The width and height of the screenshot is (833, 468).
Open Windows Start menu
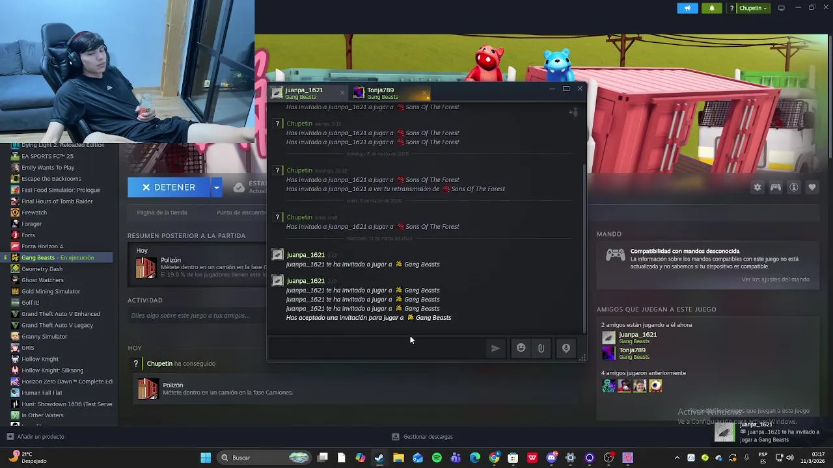click(x=206, y=458)
